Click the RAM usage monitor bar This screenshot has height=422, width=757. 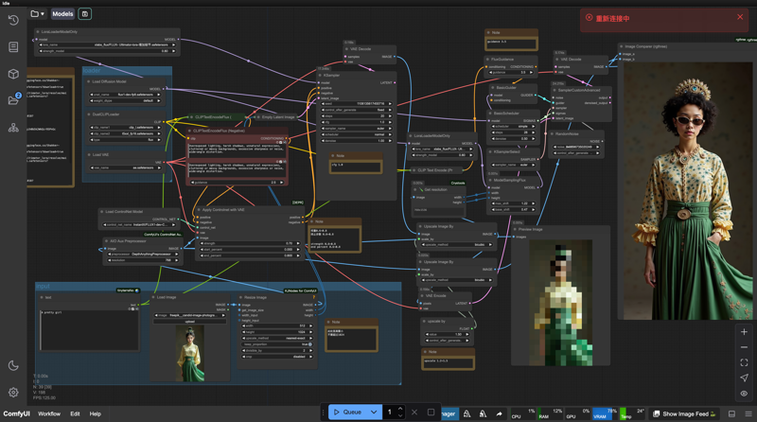pyautogui.click(x=551, y=413)
